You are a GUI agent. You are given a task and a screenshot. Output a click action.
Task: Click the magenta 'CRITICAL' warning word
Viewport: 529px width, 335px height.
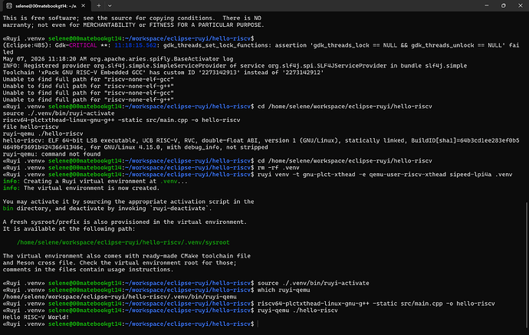[x=83, y=45]
